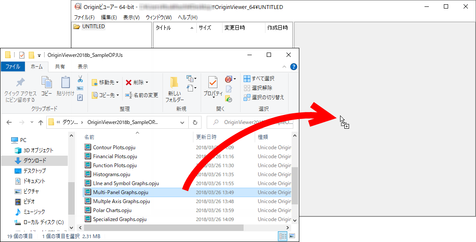Collapse the ribbon with the chevron
This screenshot has height=242, width=476.
284,67
